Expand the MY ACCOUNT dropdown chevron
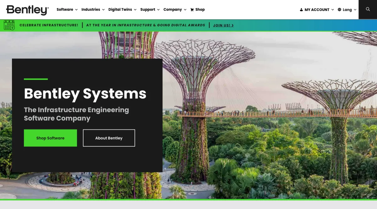 coord(332,10)
